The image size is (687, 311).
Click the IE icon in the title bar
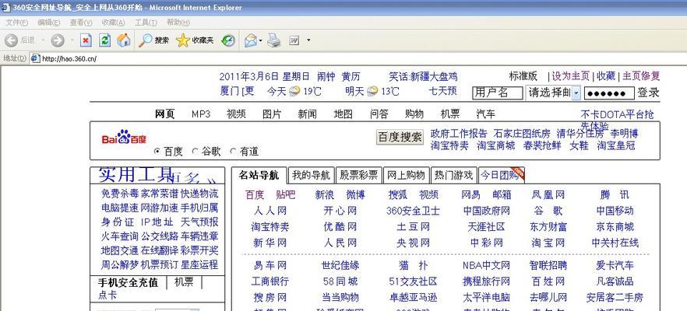6,7
